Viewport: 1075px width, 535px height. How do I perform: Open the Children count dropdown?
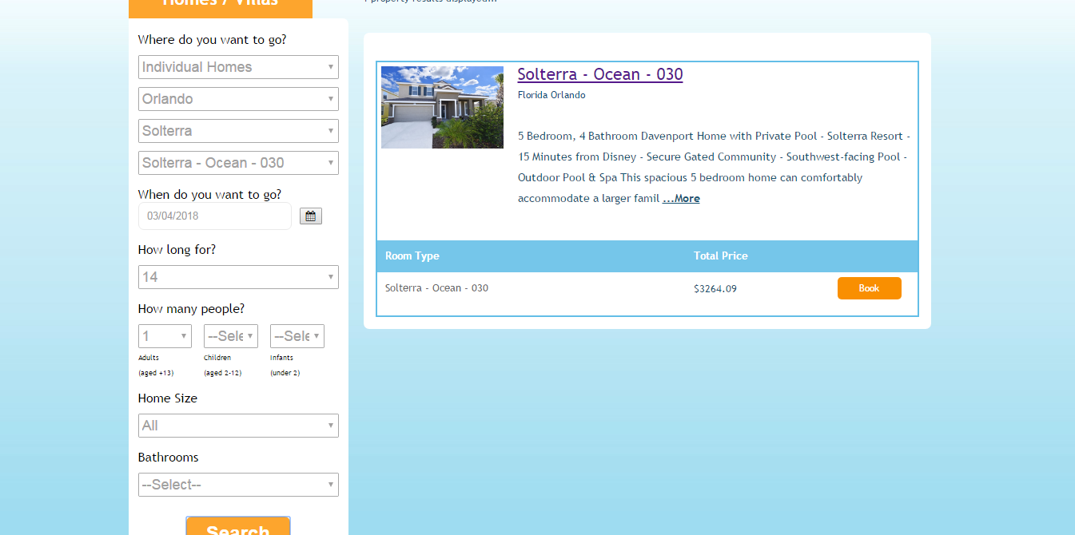click(x=231, y=336)
